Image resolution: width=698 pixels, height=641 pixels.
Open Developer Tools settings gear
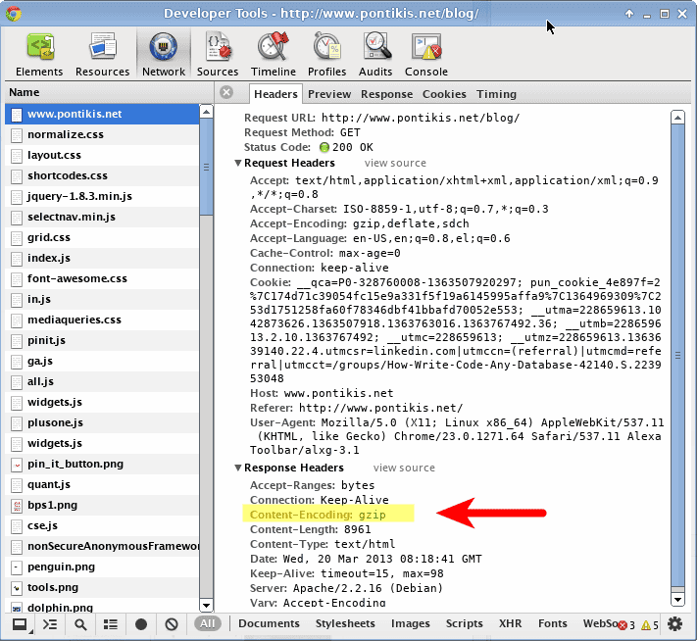(x=675, y=624)
